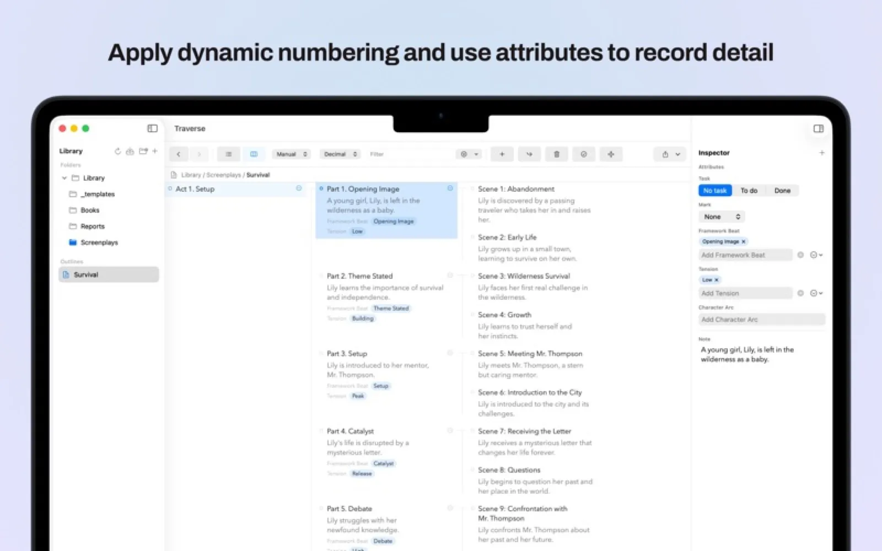Image resolution: width=882 pixels, height=551 pixels.
Task: Click the trash delete toolbar icon
Action: 557,154
